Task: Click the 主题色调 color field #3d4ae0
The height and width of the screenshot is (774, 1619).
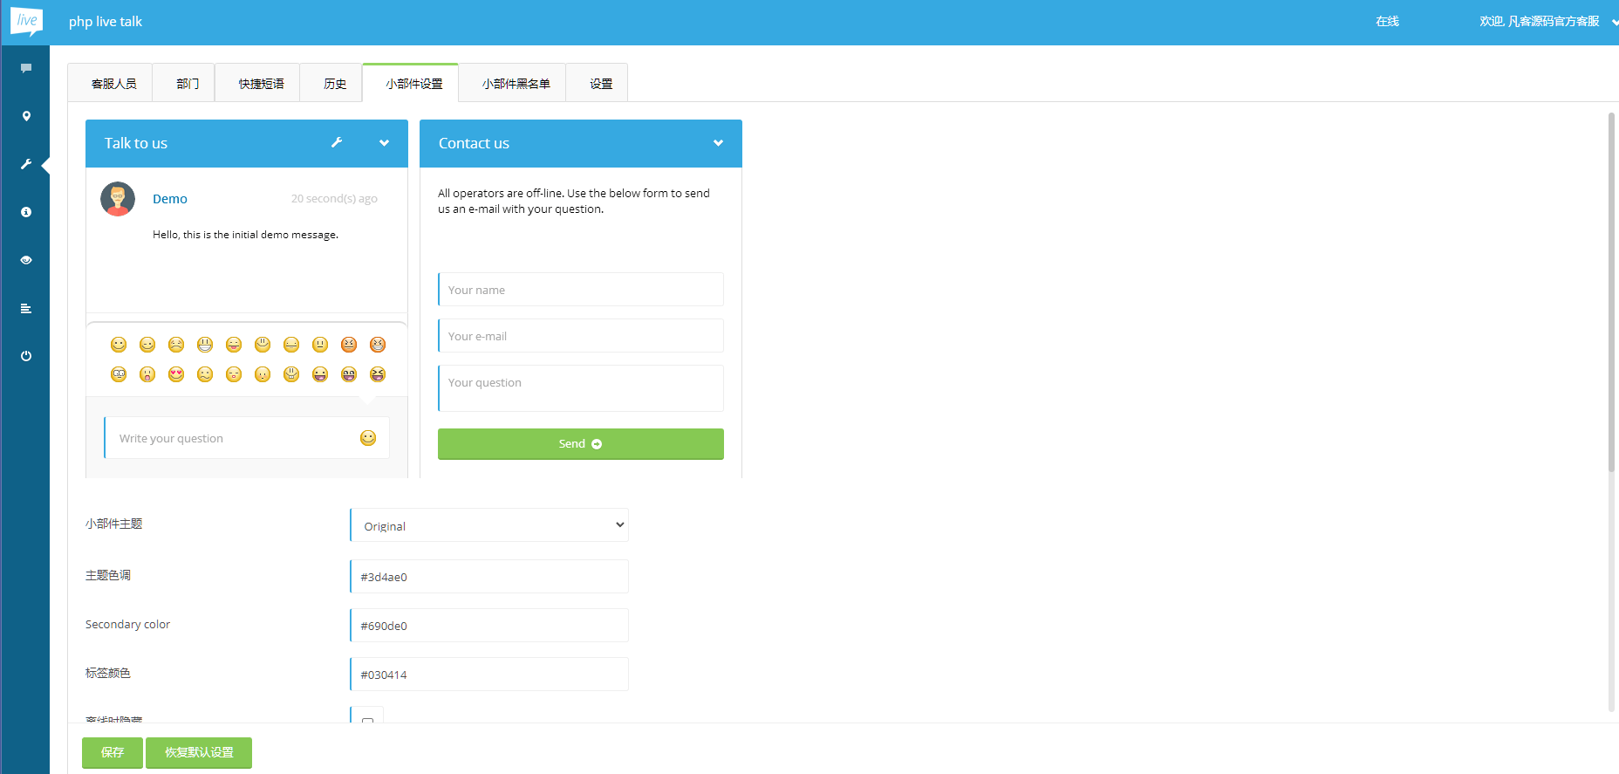Action: point(489,577)
